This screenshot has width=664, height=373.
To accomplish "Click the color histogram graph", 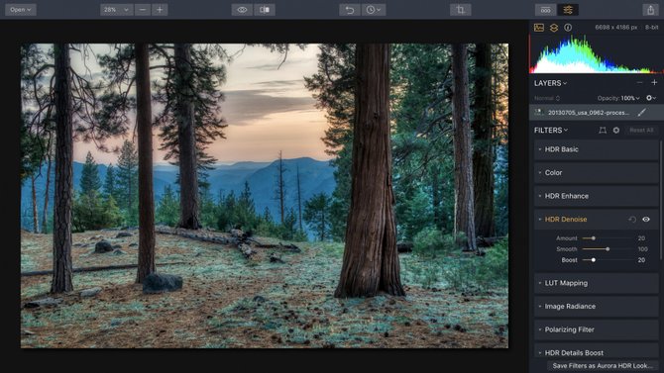I will [x=597, y=54].
